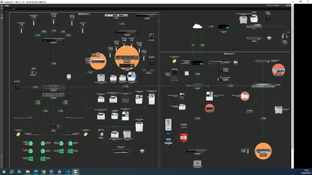Open Visual Studio Code from the taskbar
The width and height of the screenshot is (312, 175).
click(x=68, y=171)
